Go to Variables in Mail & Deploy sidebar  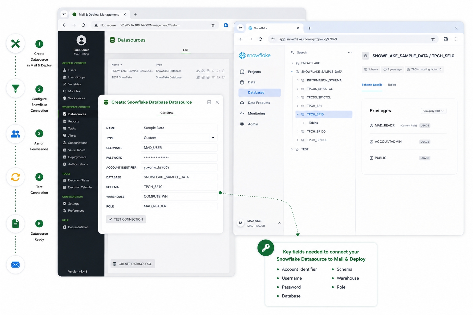[x=75, y=84]
